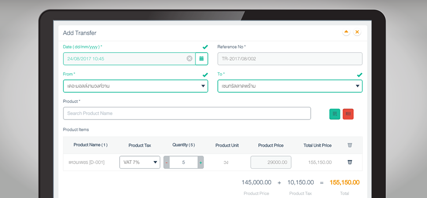427x198 pixels.
Task: Click the Product Name column header
Action: click(x=90, y=145)
